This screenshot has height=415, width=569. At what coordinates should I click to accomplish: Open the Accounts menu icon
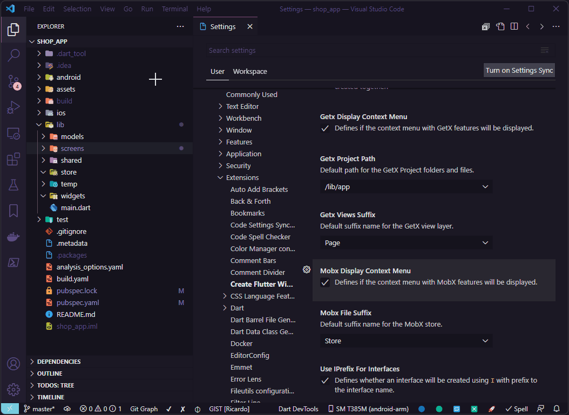pyautogui.click(x=13, y=364)
